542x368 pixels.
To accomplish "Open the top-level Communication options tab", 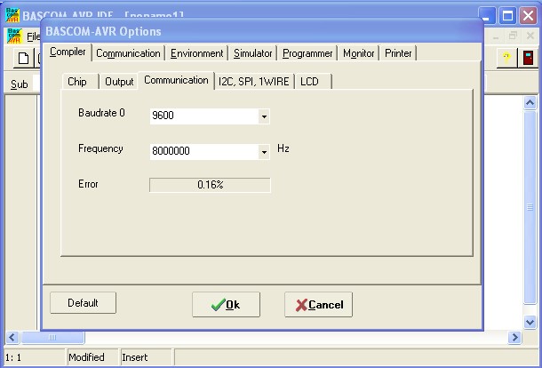I will (128, 53).
